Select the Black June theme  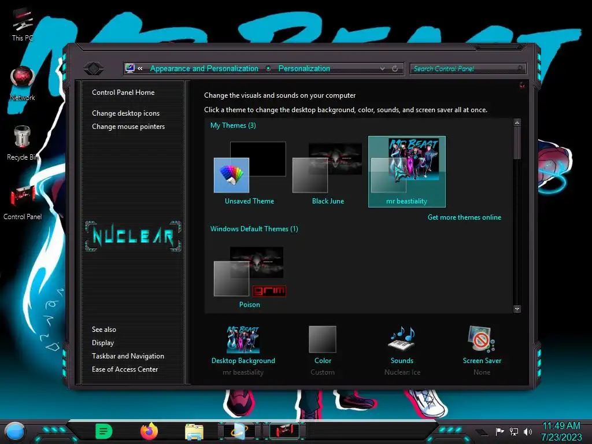(328, 172)
